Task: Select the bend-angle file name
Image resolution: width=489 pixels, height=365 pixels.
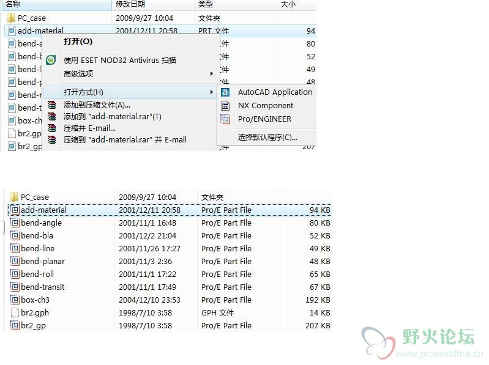Action: pos(42,223)
